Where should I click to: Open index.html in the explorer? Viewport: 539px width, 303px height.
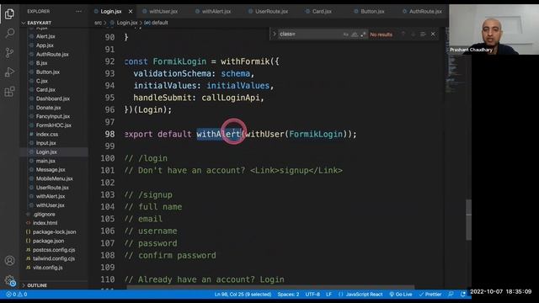(45, 223)
